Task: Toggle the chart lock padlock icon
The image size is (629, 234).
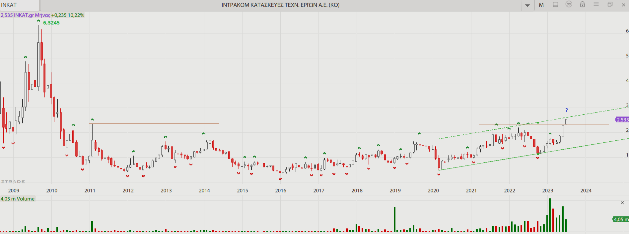Action: [582, 4]
